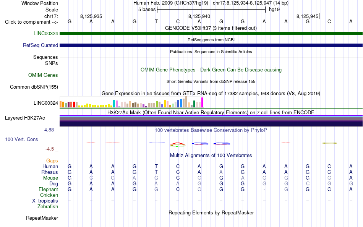Click the GTEx LINC00324 expression label
The height and width of the screenshot is (227, 363).
(x=45, y=103)
